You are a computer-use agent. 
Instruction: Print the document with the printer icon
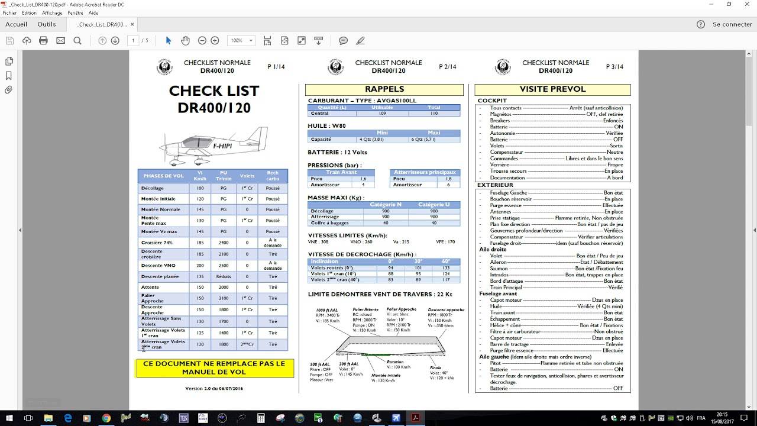click(x=43, y=41)
